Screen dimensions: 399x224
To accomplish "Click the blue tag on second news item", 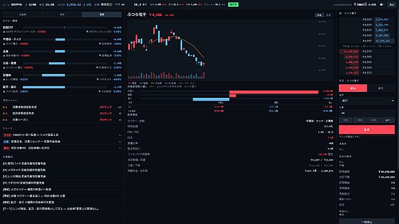I will pyautogui.click(x=6, y=141).
